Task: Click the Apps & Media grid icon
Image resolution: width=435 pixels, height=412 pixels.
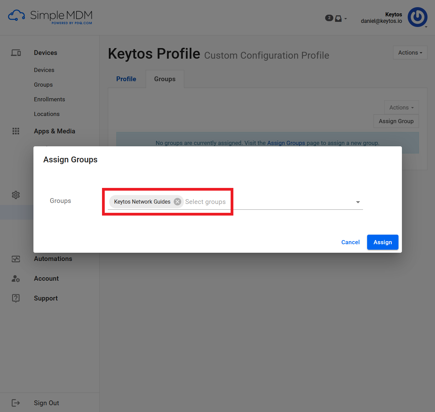Action: coord(16,131)
